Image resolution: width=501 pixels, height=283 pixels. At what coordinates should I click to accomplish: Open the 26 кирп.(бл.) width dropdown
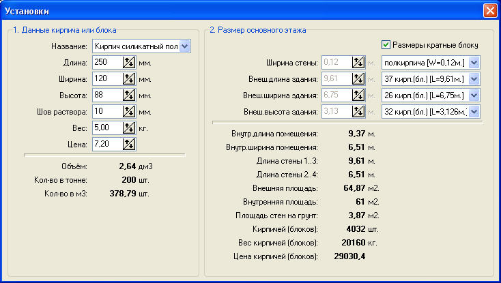(474, 95)
